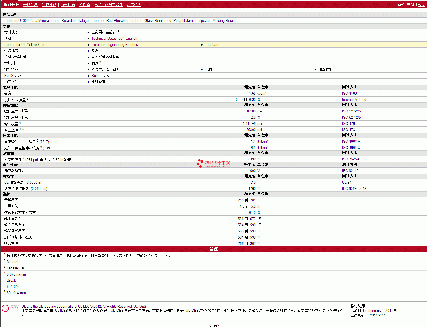Screen dimensions: 427x327
Task: Switch to the 力学性能 tab
Action: pyautogui.click(x=68, y=5)
